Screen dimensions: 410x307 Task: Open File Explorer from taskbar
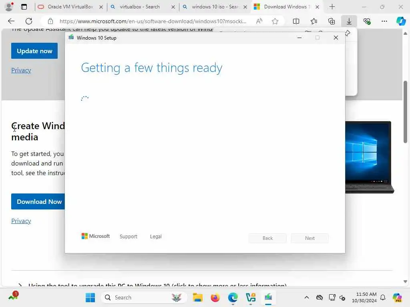click(x=198, y=297)
